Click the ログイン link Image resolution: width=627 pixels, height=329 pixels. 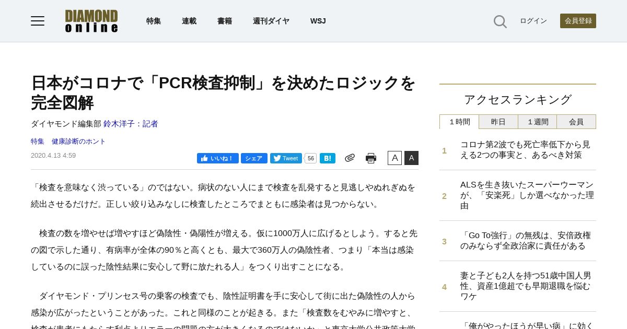coord(533,21)
